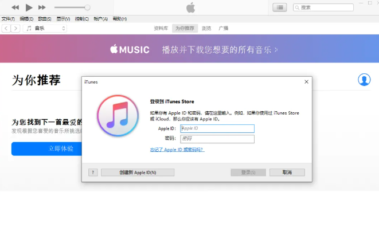Click the iTunes music note logo
The image size is (379, 231).
[x=118, y=116]
